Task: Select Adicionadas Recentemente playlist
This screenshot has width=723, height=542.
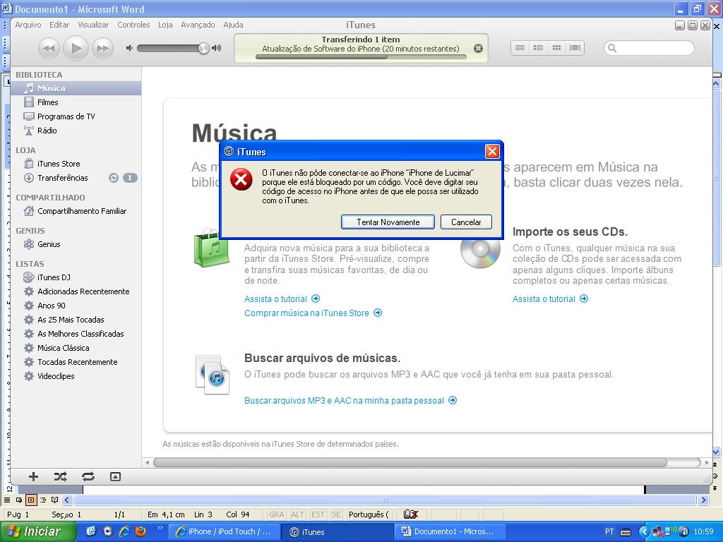Action: click(76, 291)
